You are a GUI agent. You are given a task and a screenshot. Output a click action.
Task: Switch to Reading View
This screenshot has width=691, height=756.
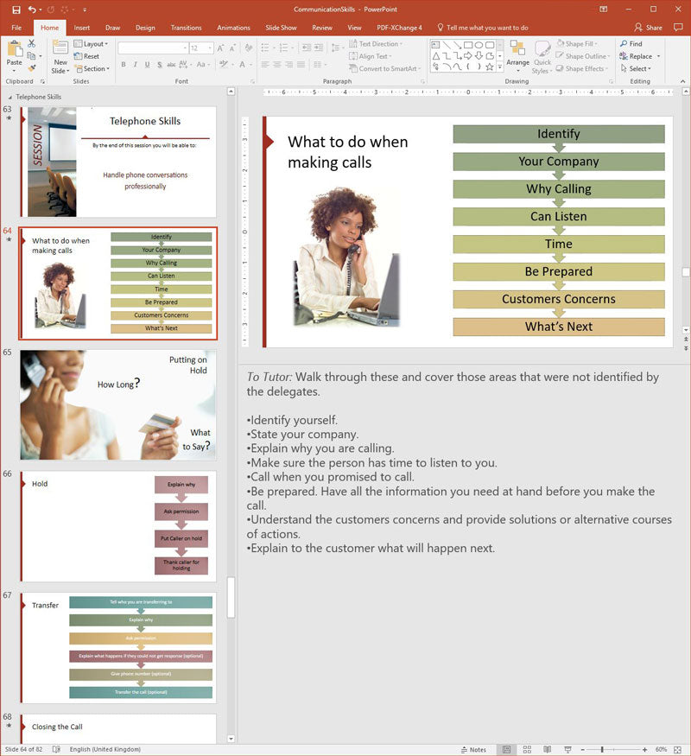[x=548, y=749]
